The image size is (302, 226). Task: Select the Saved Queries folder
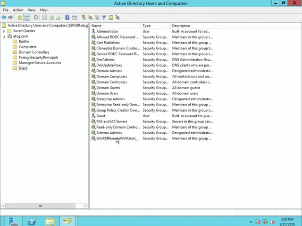click(x=24, y=31)
